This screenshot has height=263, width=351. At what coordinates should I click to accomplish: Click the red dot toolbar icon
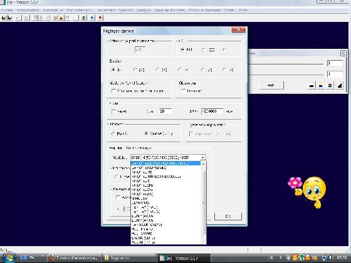100,18
